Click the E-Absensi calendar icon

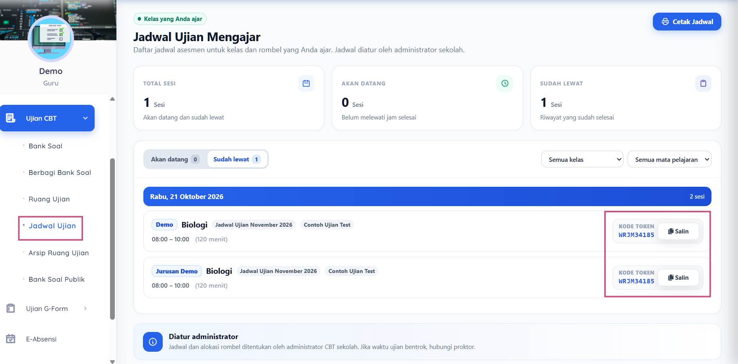point(11,339)
